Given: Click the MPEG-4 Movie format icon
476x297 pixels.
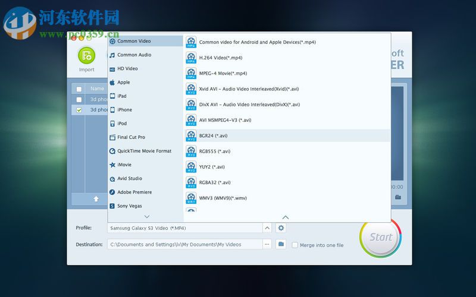Looking at the screenshot, I should 191,73.
